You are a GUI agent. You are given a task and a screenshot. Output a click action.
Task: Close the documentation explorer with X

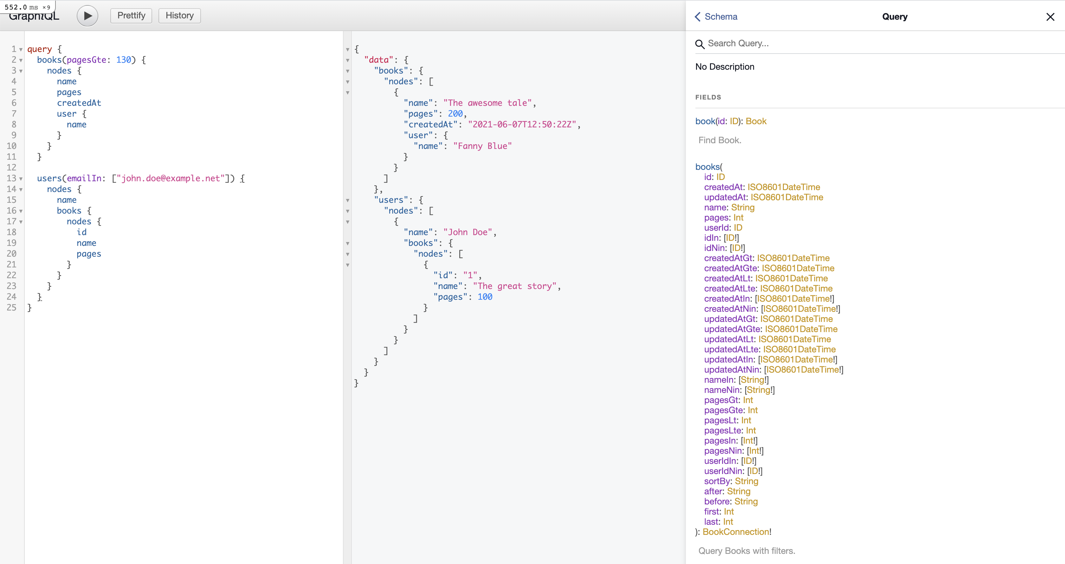[1050, 16]
